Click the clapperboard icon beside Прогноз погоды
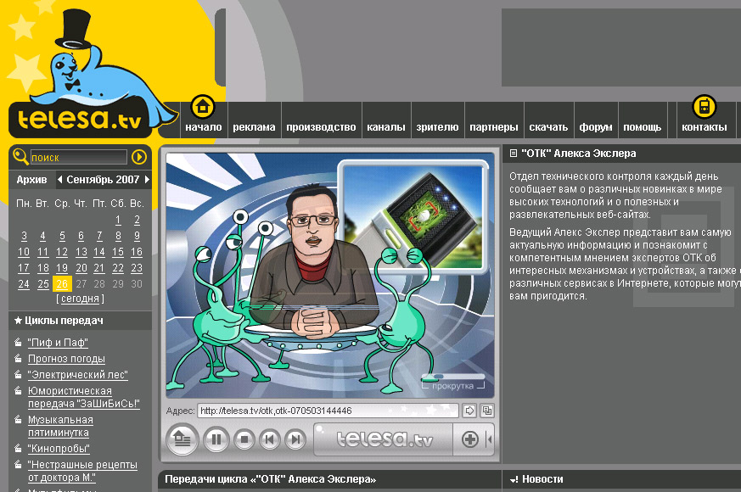 [18, 358]
